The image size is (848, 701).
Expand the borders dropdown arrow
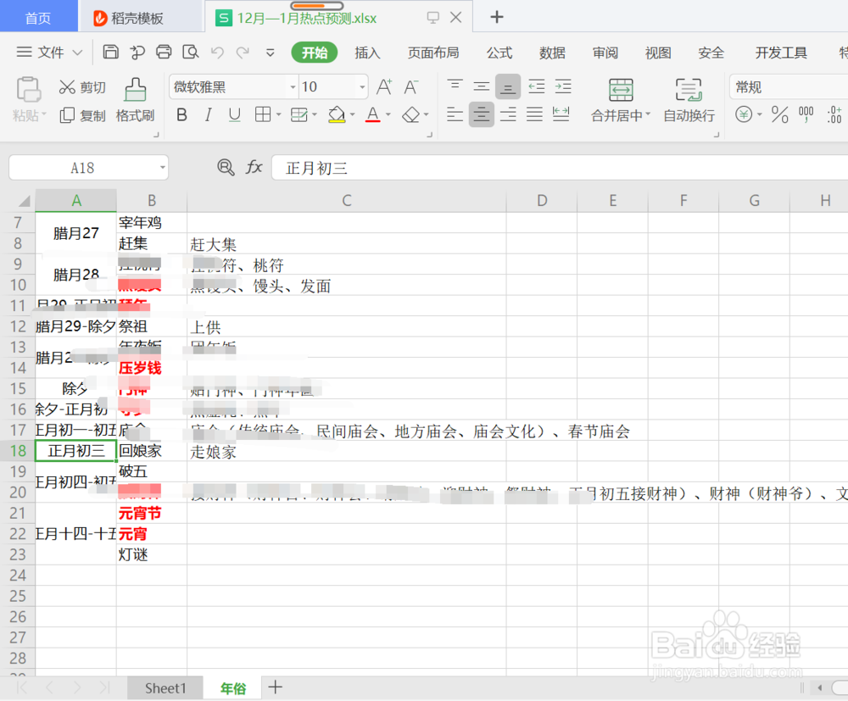278,114
